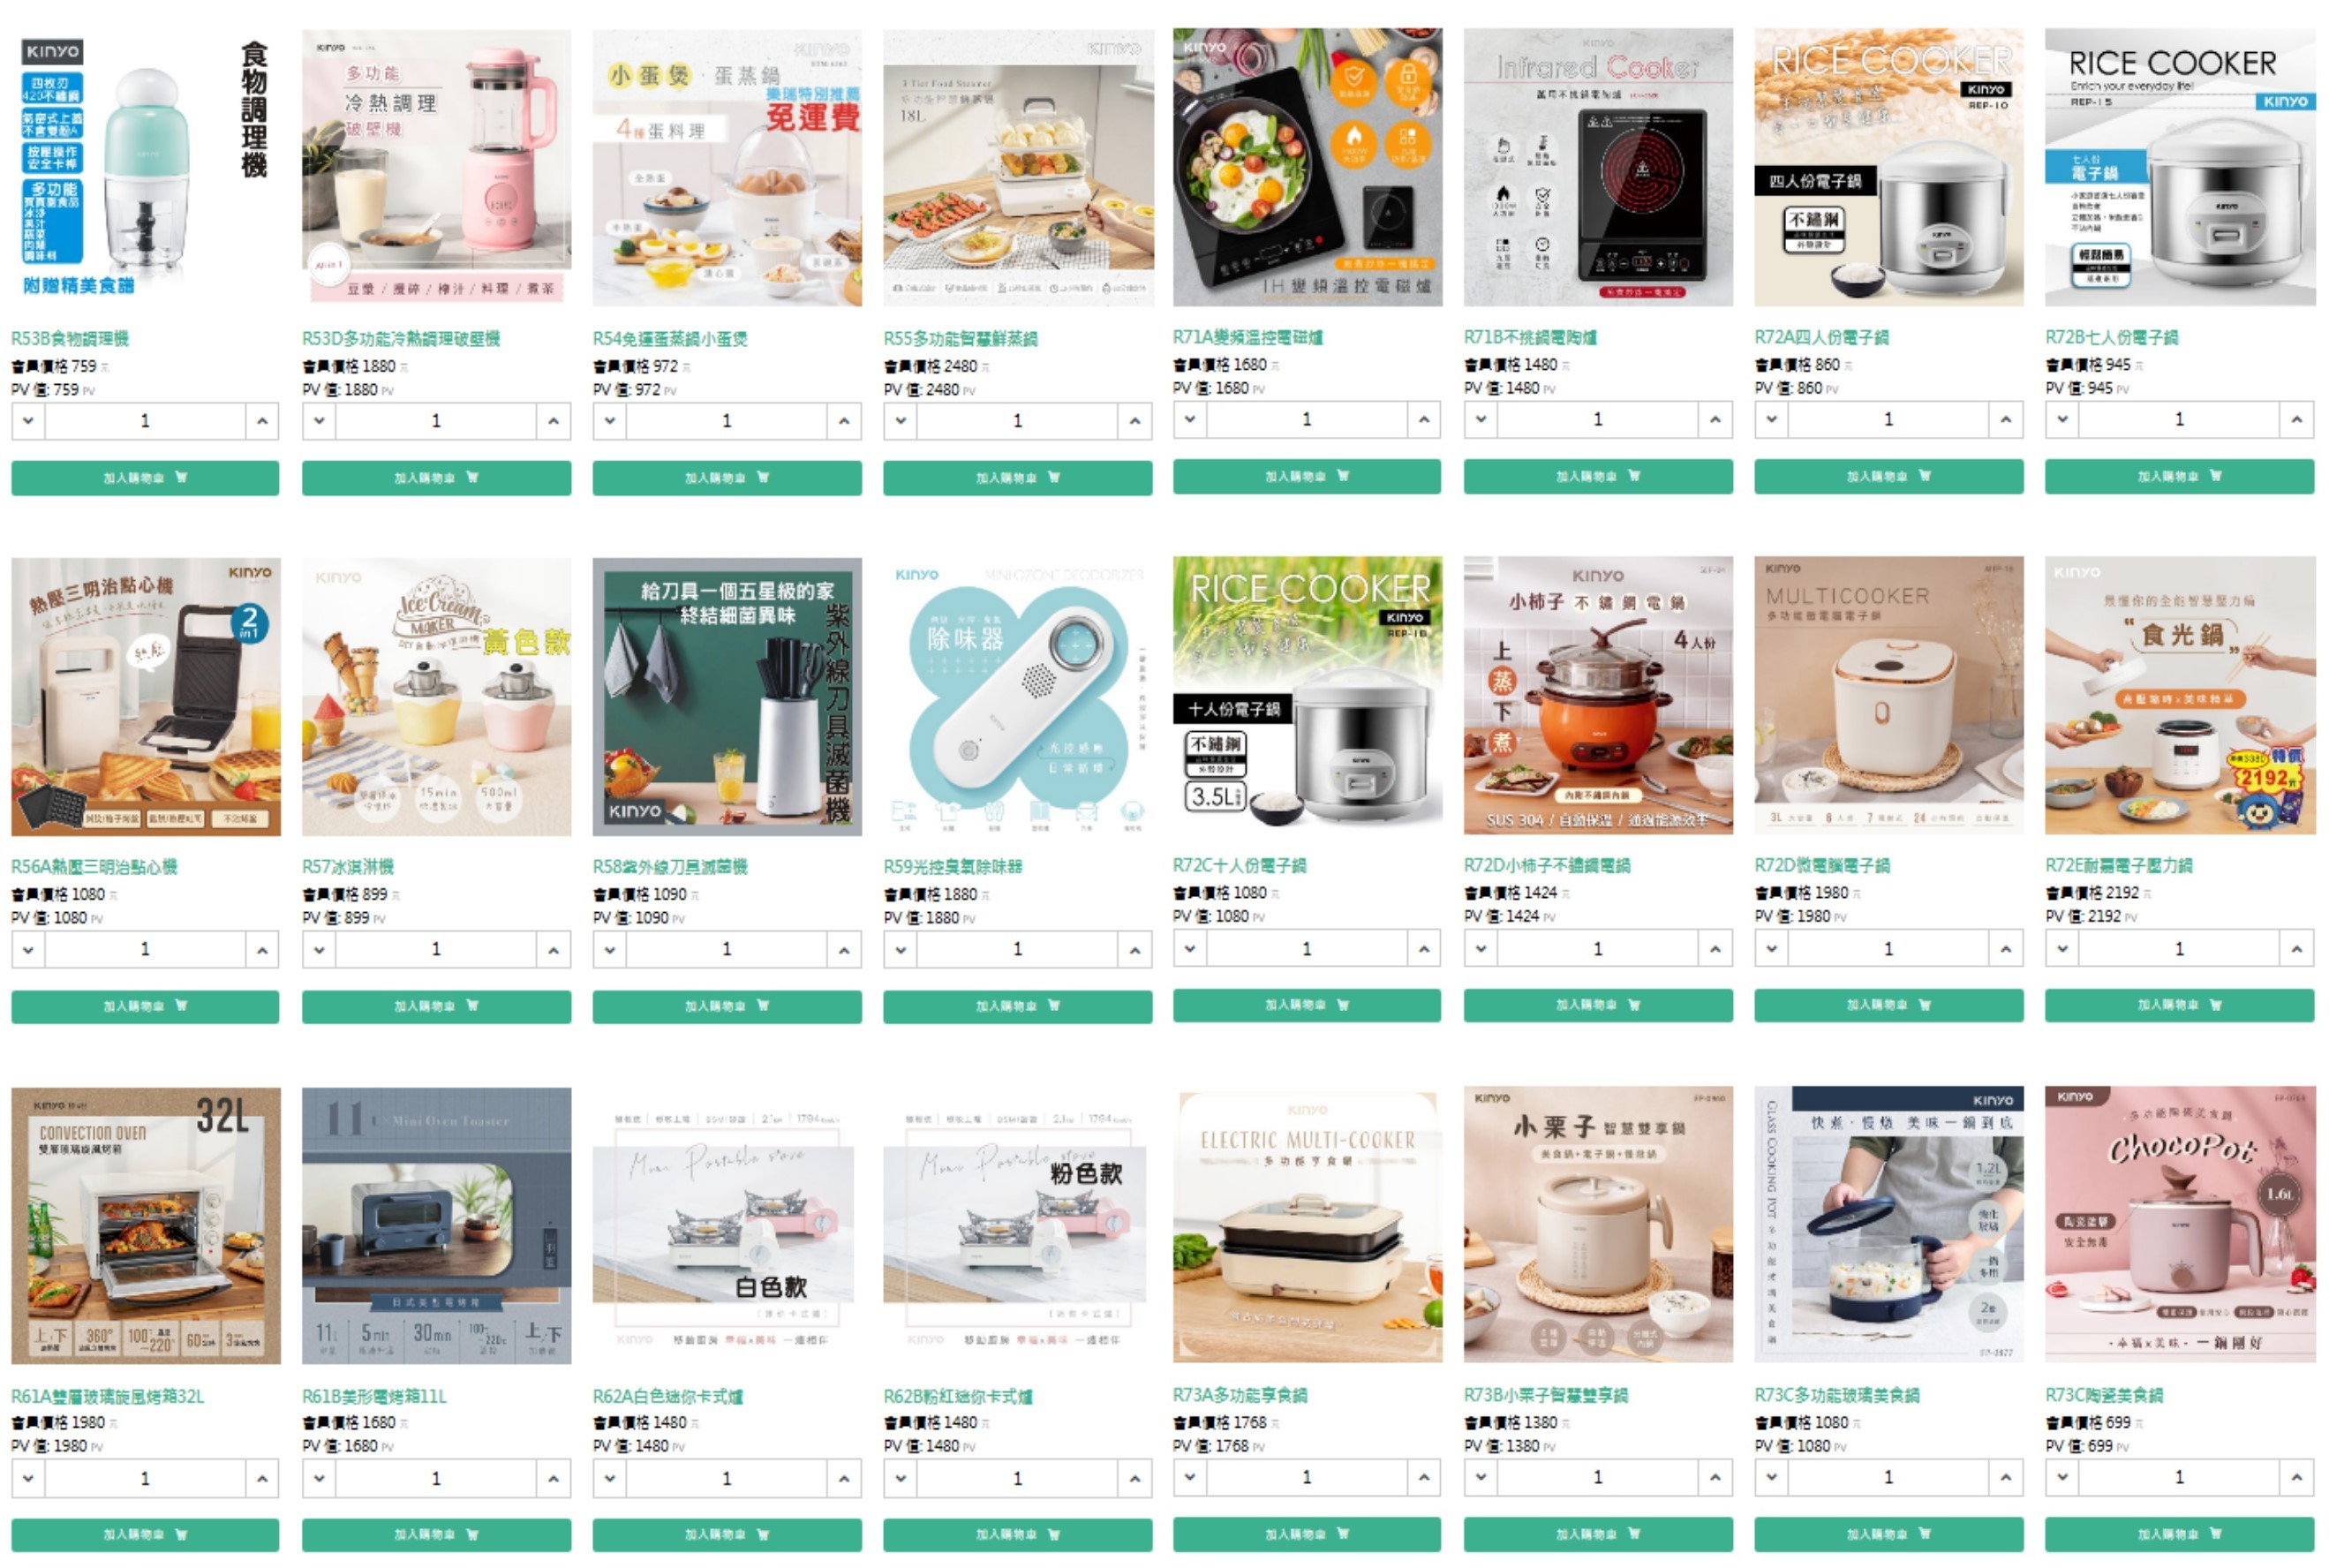Decrease quantity for R62B粉紅迷你卡式爐
Image resolution: width=2329 pixels, height=1568 pixels.
click(900, 1478)
